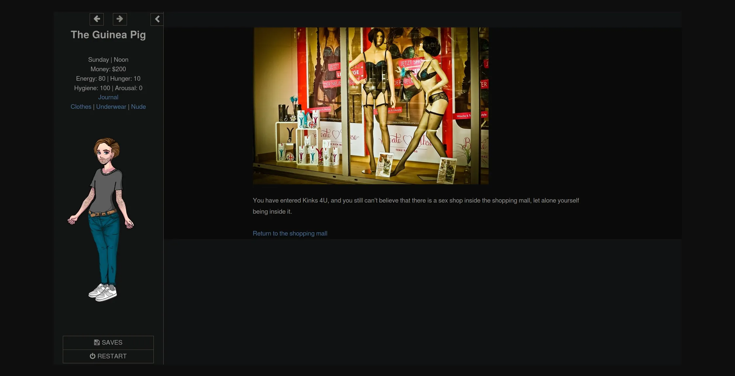Click the floppy disk SAVES icon
735x376 pixels.
pos(97,342)
